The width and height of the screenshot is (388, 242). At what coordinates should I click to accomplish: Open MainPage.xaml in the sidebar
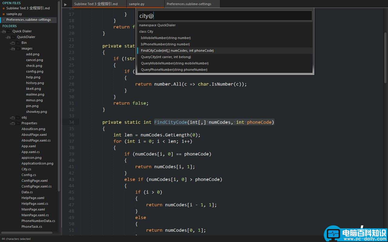click(33, 210)
